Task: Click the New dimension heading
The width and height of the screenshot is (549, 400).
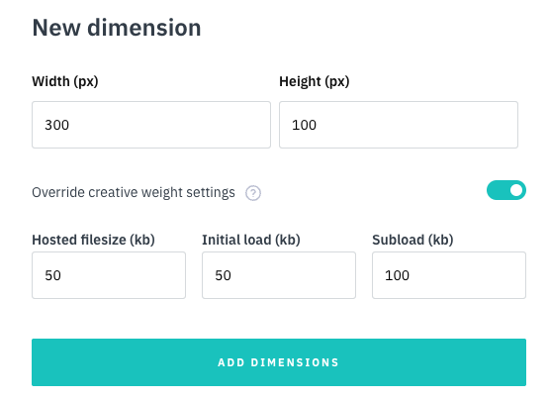Action: click(x=117, y=28)
